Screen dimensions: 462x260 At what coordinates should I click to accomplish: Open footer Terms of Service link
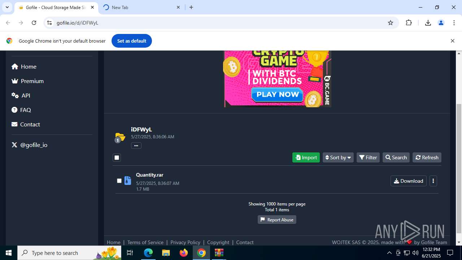(145, 242)
